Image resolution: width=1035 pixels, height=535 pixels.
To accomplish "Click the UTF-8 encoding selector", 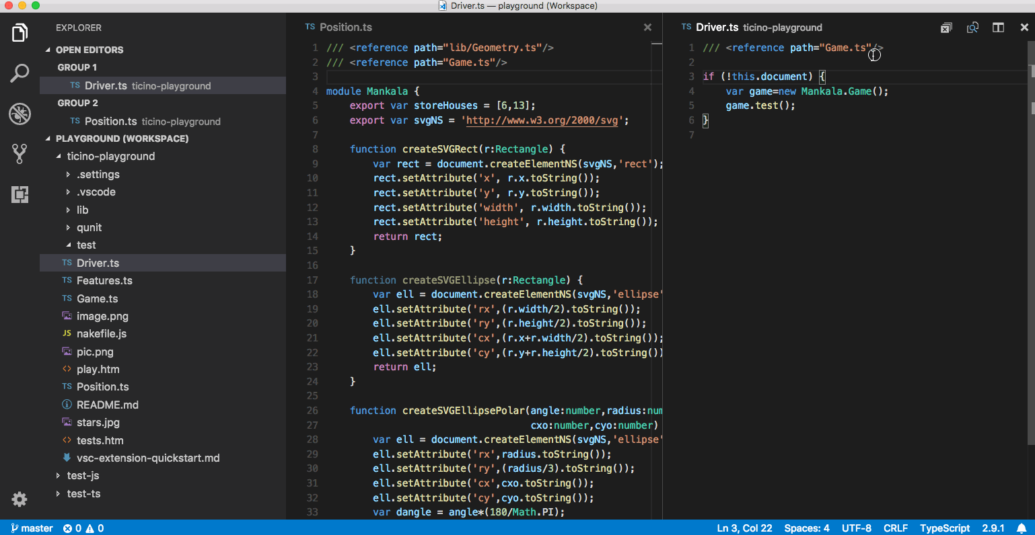I will (x=856, y=528).
